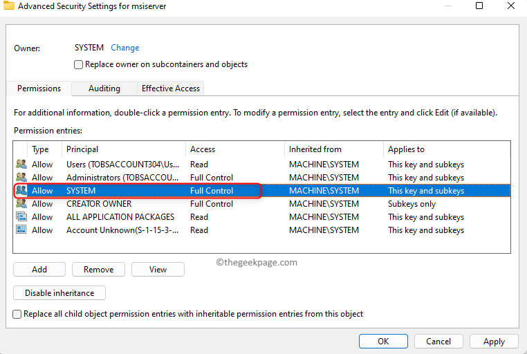
Task: Select the Permissions tab
Action: tap(39, 88)
